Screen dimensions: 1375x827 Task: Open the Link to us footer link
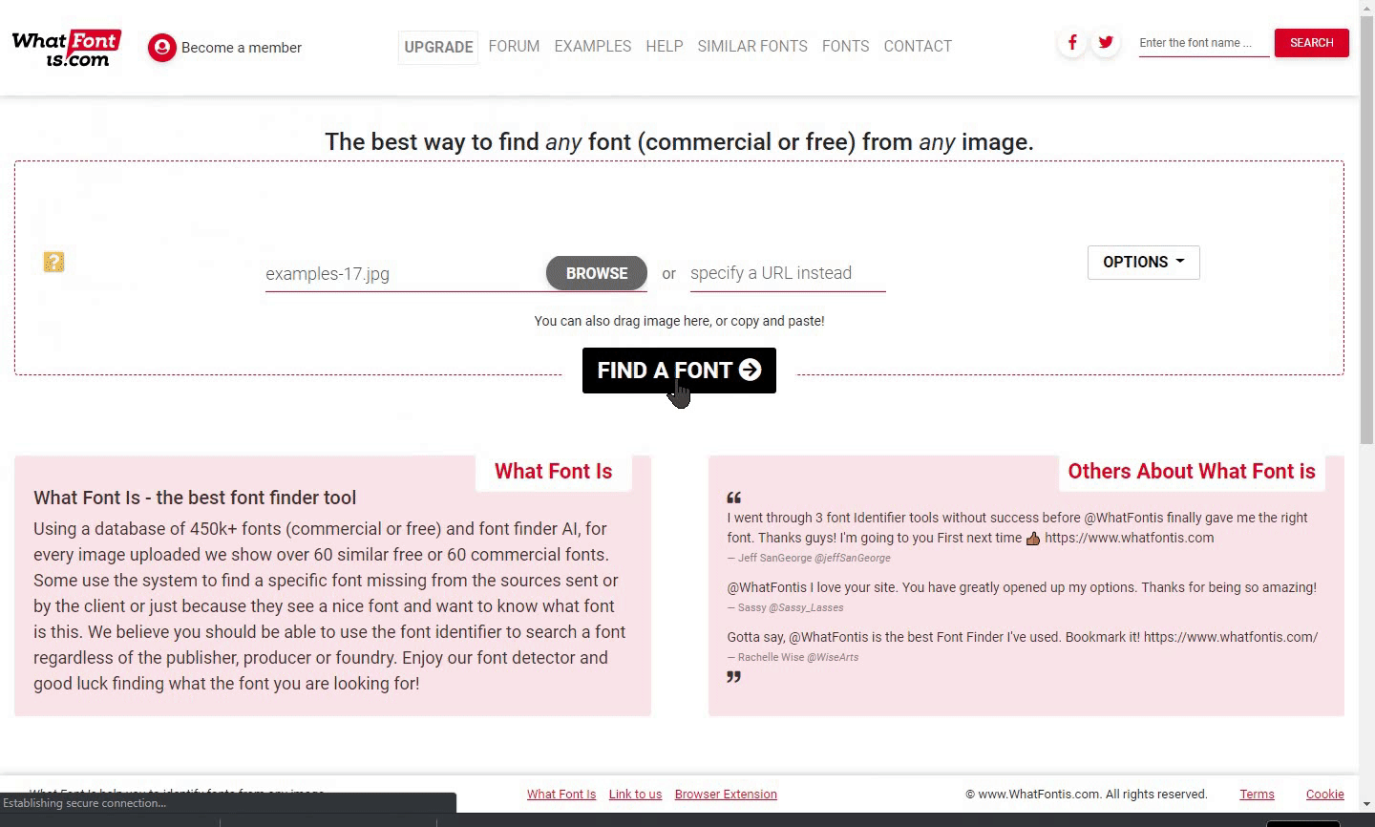[x=635, y=795]
